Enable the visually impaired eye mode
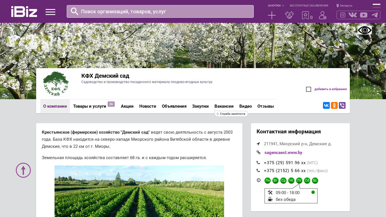 click(x=365, y=30)
